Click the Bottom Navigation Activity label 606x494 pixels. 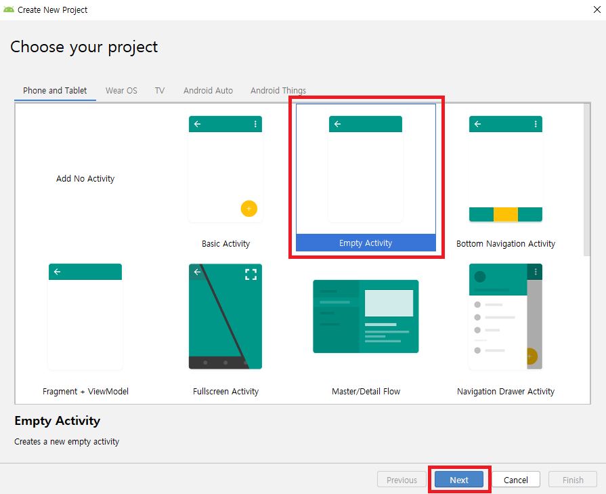pyautogui.click(x=506, y=244)
